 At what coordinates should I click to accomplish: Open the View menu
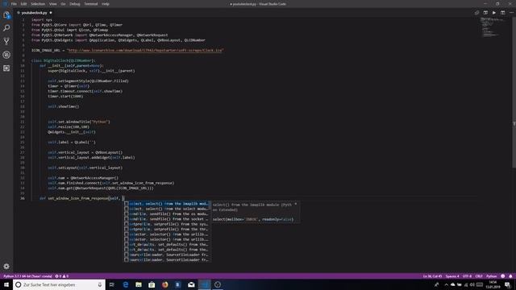52,4
